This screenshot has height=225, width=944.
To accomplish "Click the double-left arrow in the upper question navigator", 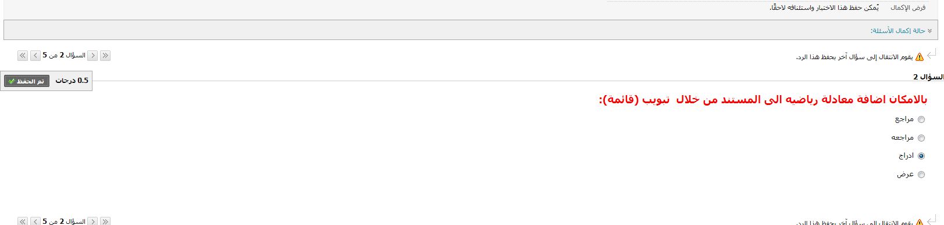I will coord(23,56).
